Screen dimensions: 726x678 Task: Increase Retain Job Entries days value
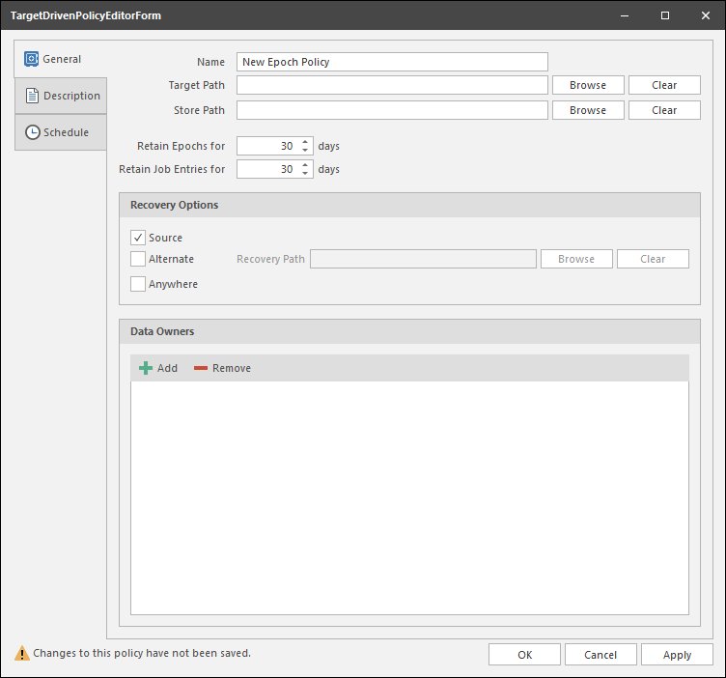(305, 165)
